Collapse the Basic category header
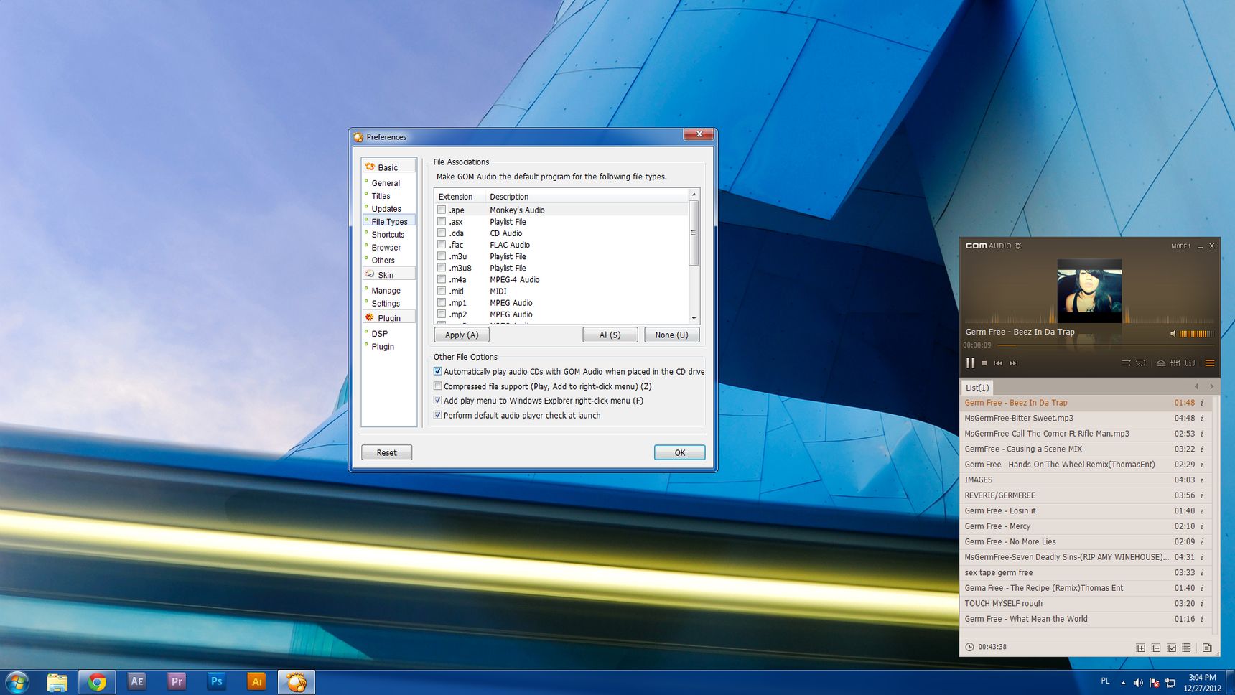 click(x=389, y=167)
